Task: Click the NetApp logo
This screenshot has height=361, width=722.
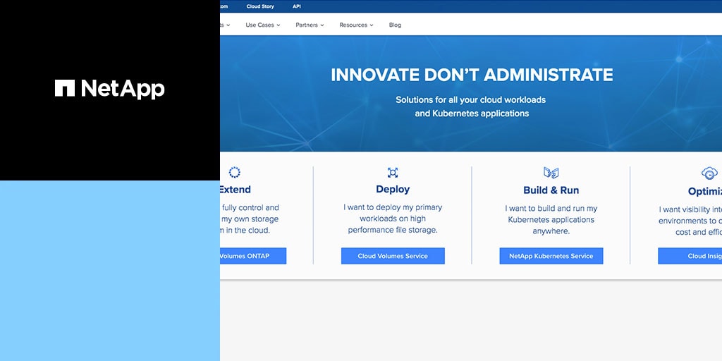Action: [x=109, y=89]
